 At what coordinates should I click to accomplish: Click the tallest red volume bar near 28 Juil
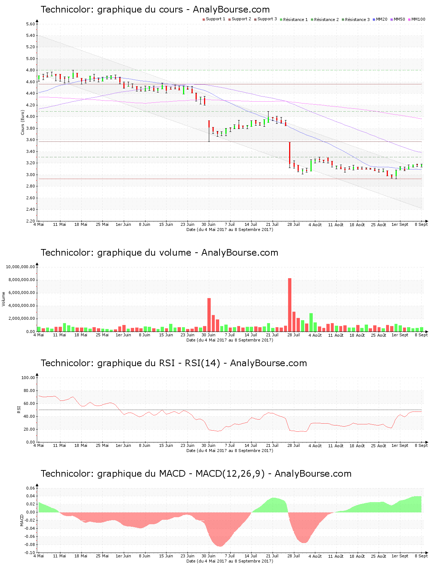pyautogui.click(x=290, y=305)
